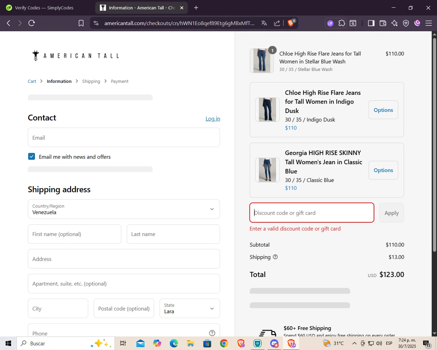Open Brave VPN shield icon
The image size is (437, 350).
coord(406,23)
